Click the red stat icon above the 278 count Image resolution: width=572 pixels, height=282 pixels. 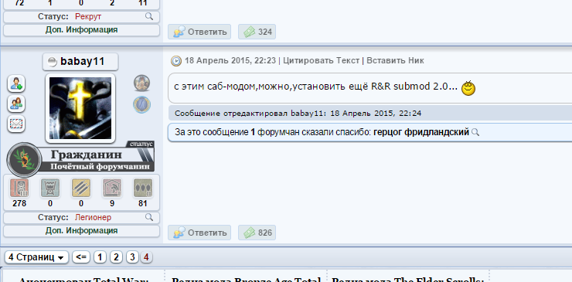(19, 188)
